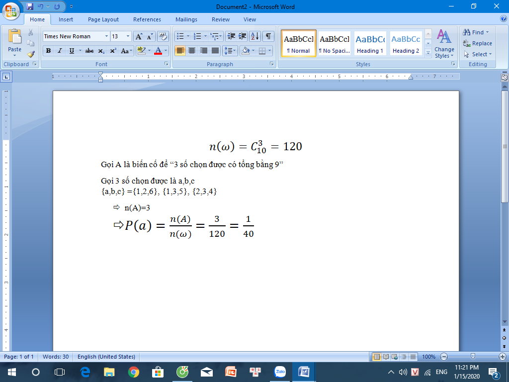Click Find in Editing group
The height and width of the screenshot is (382, 509).
point(476,32)
